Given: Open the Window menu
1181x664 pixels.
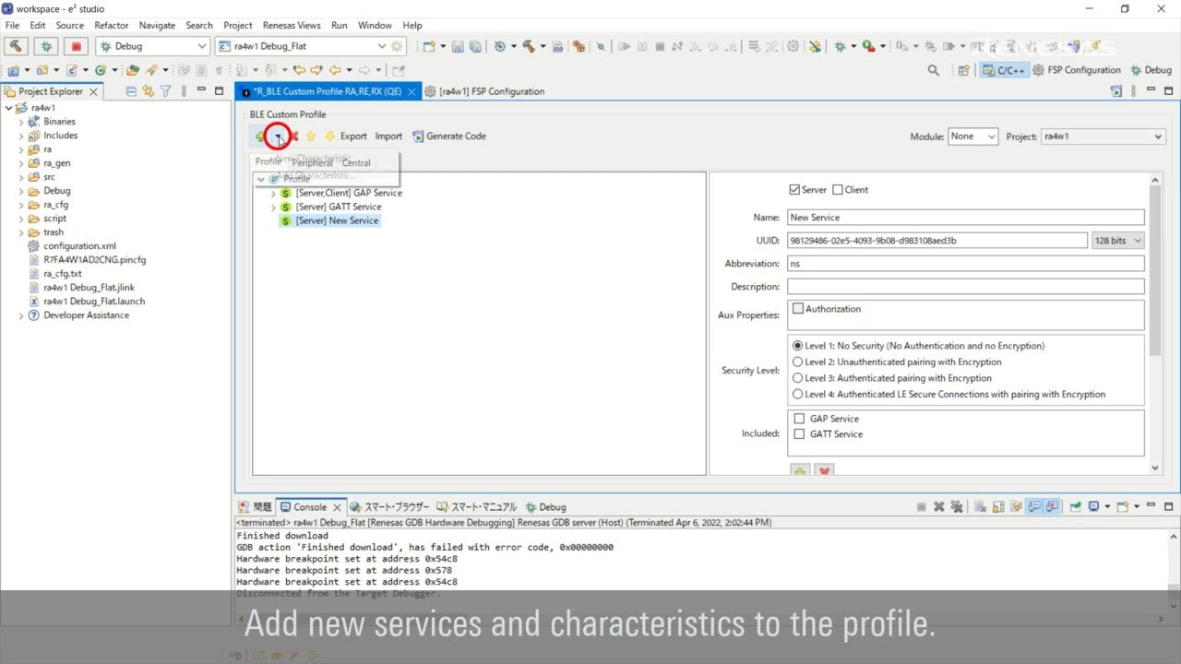Looking at the screenshot, I should coord(375,26).
